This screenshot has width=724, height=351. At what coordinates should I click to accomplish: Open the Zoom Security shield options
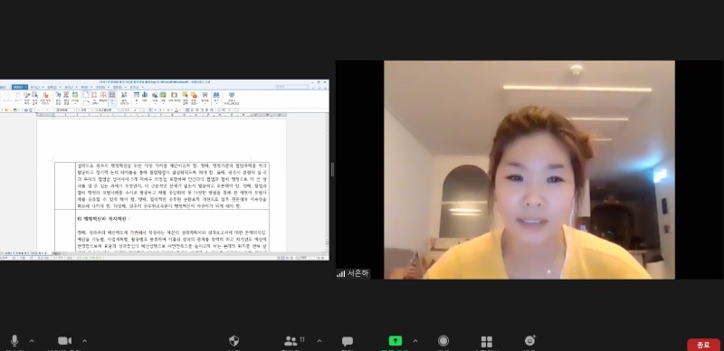pyautogui.click(x=234, y=341)
